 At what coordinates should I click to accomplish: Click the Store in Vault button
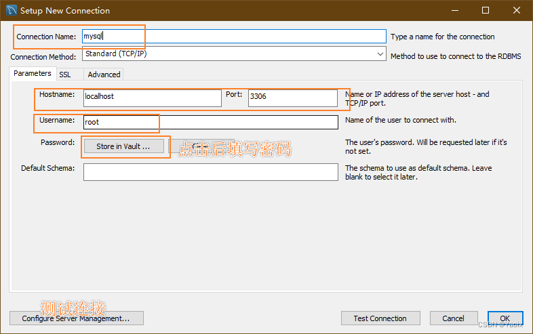click(123, 146)
